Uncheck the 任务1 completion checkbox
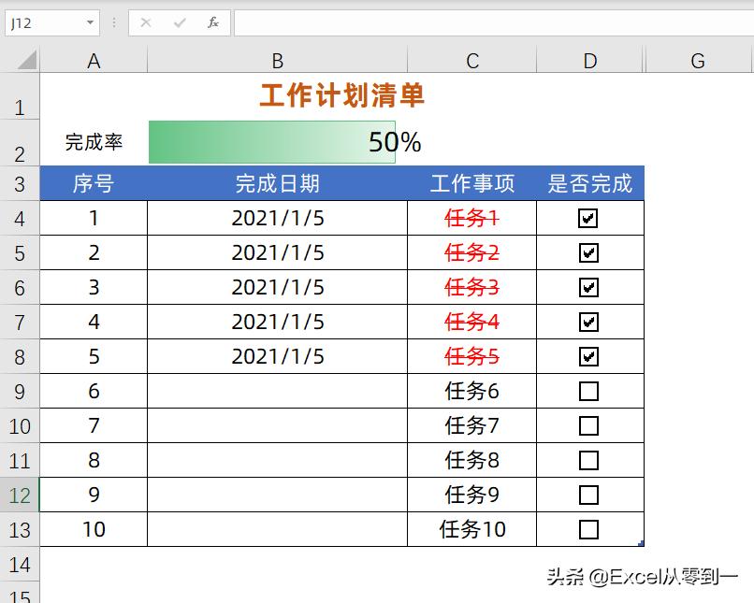 [x=589, y=218]
